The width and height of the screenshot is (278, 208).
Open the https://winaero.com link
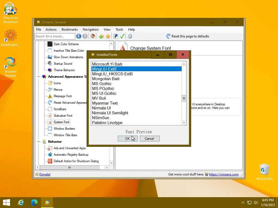click(x=224, y=174)
